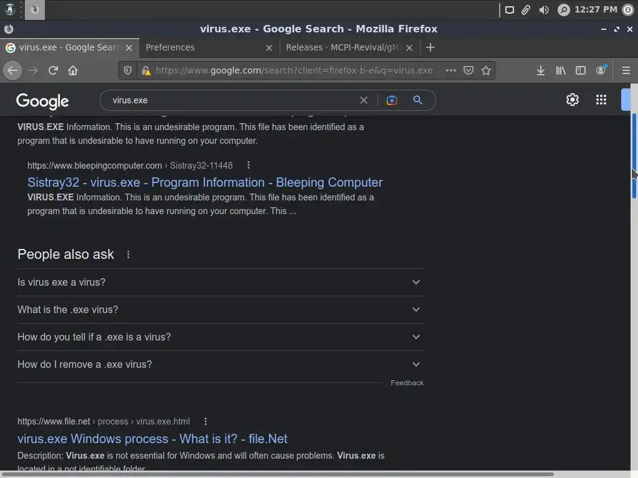Open a new browser tab
Image resolution: width=638 pixels, height=478 pixels.
(430, 47)
